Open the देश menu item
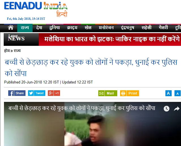This screenshot has width=181, height=146. [39, 28]
